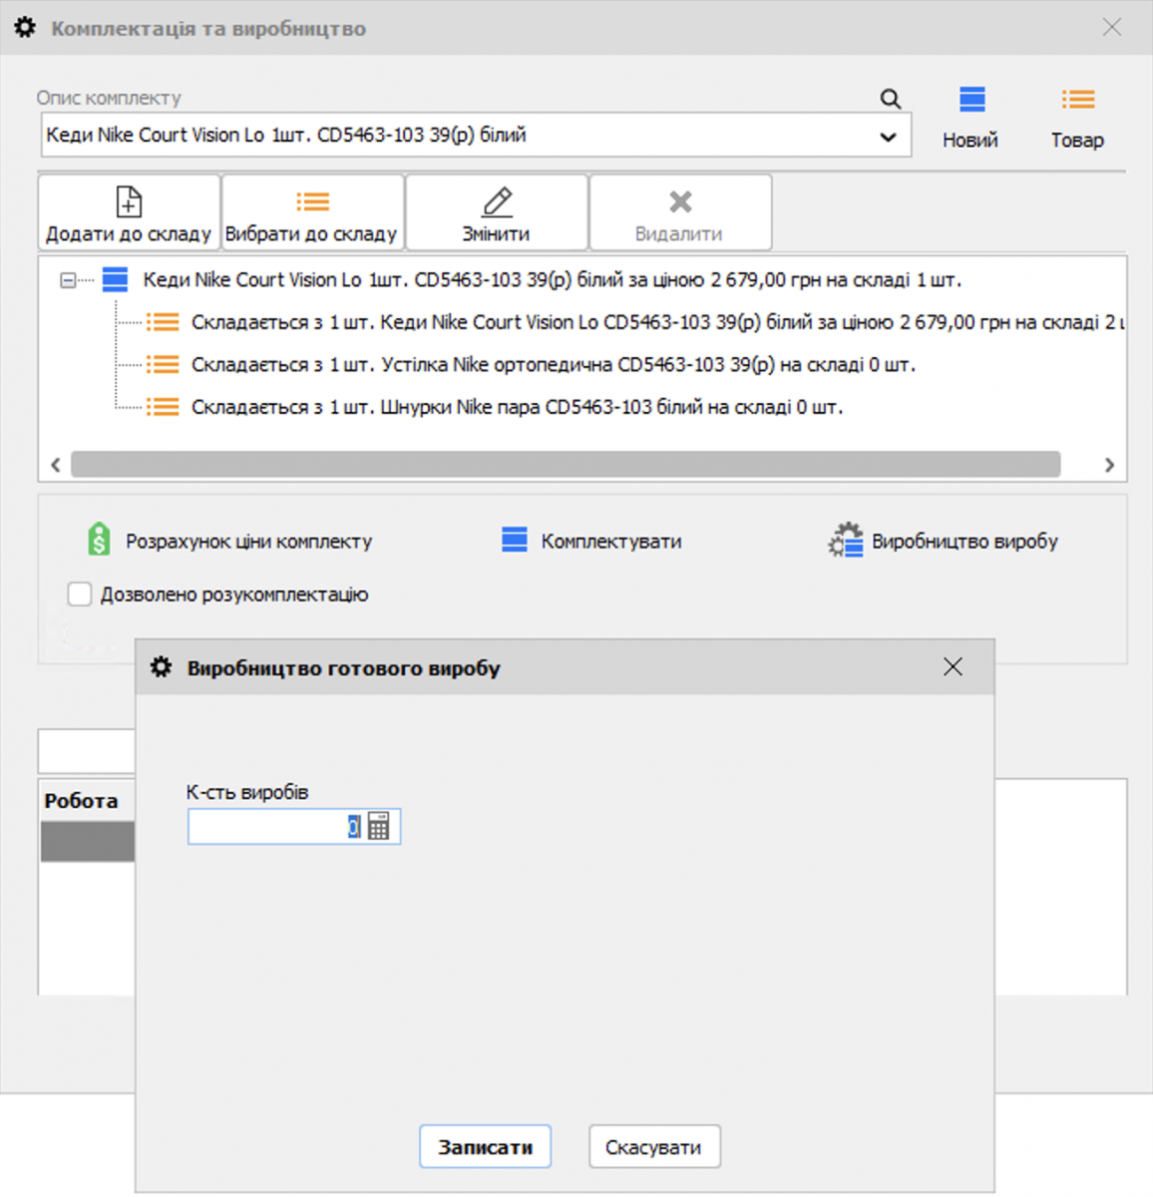Collapse the Кеди Nike Court Vision tree node

tap(68, 280)
